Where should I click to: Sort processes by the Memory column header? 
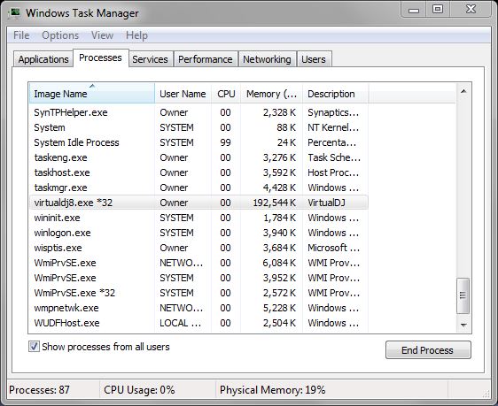[271, 94]
